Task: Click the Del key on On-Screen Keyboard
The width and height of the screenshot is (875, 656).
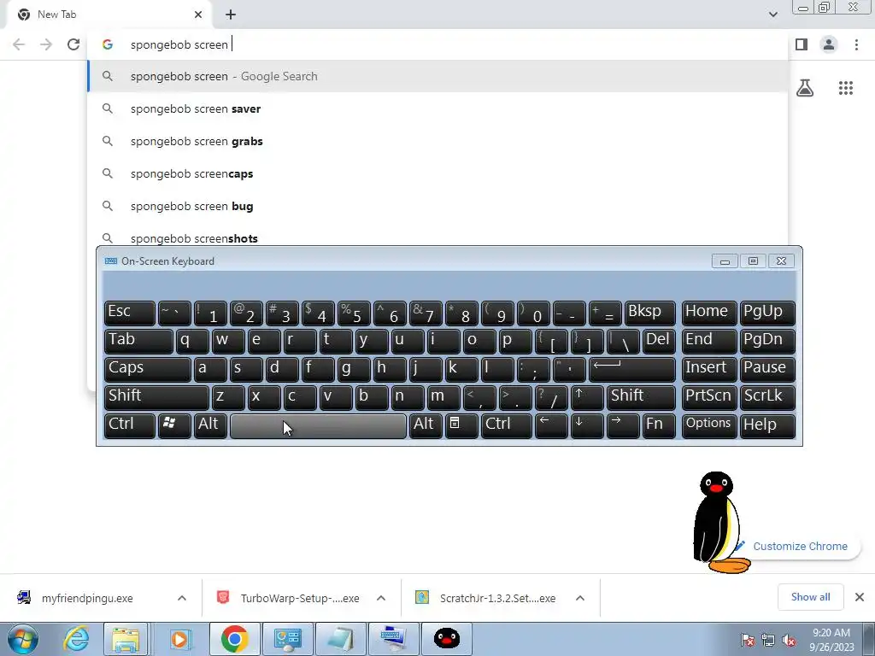Action: pyautogui.click(x=659, y=340)
